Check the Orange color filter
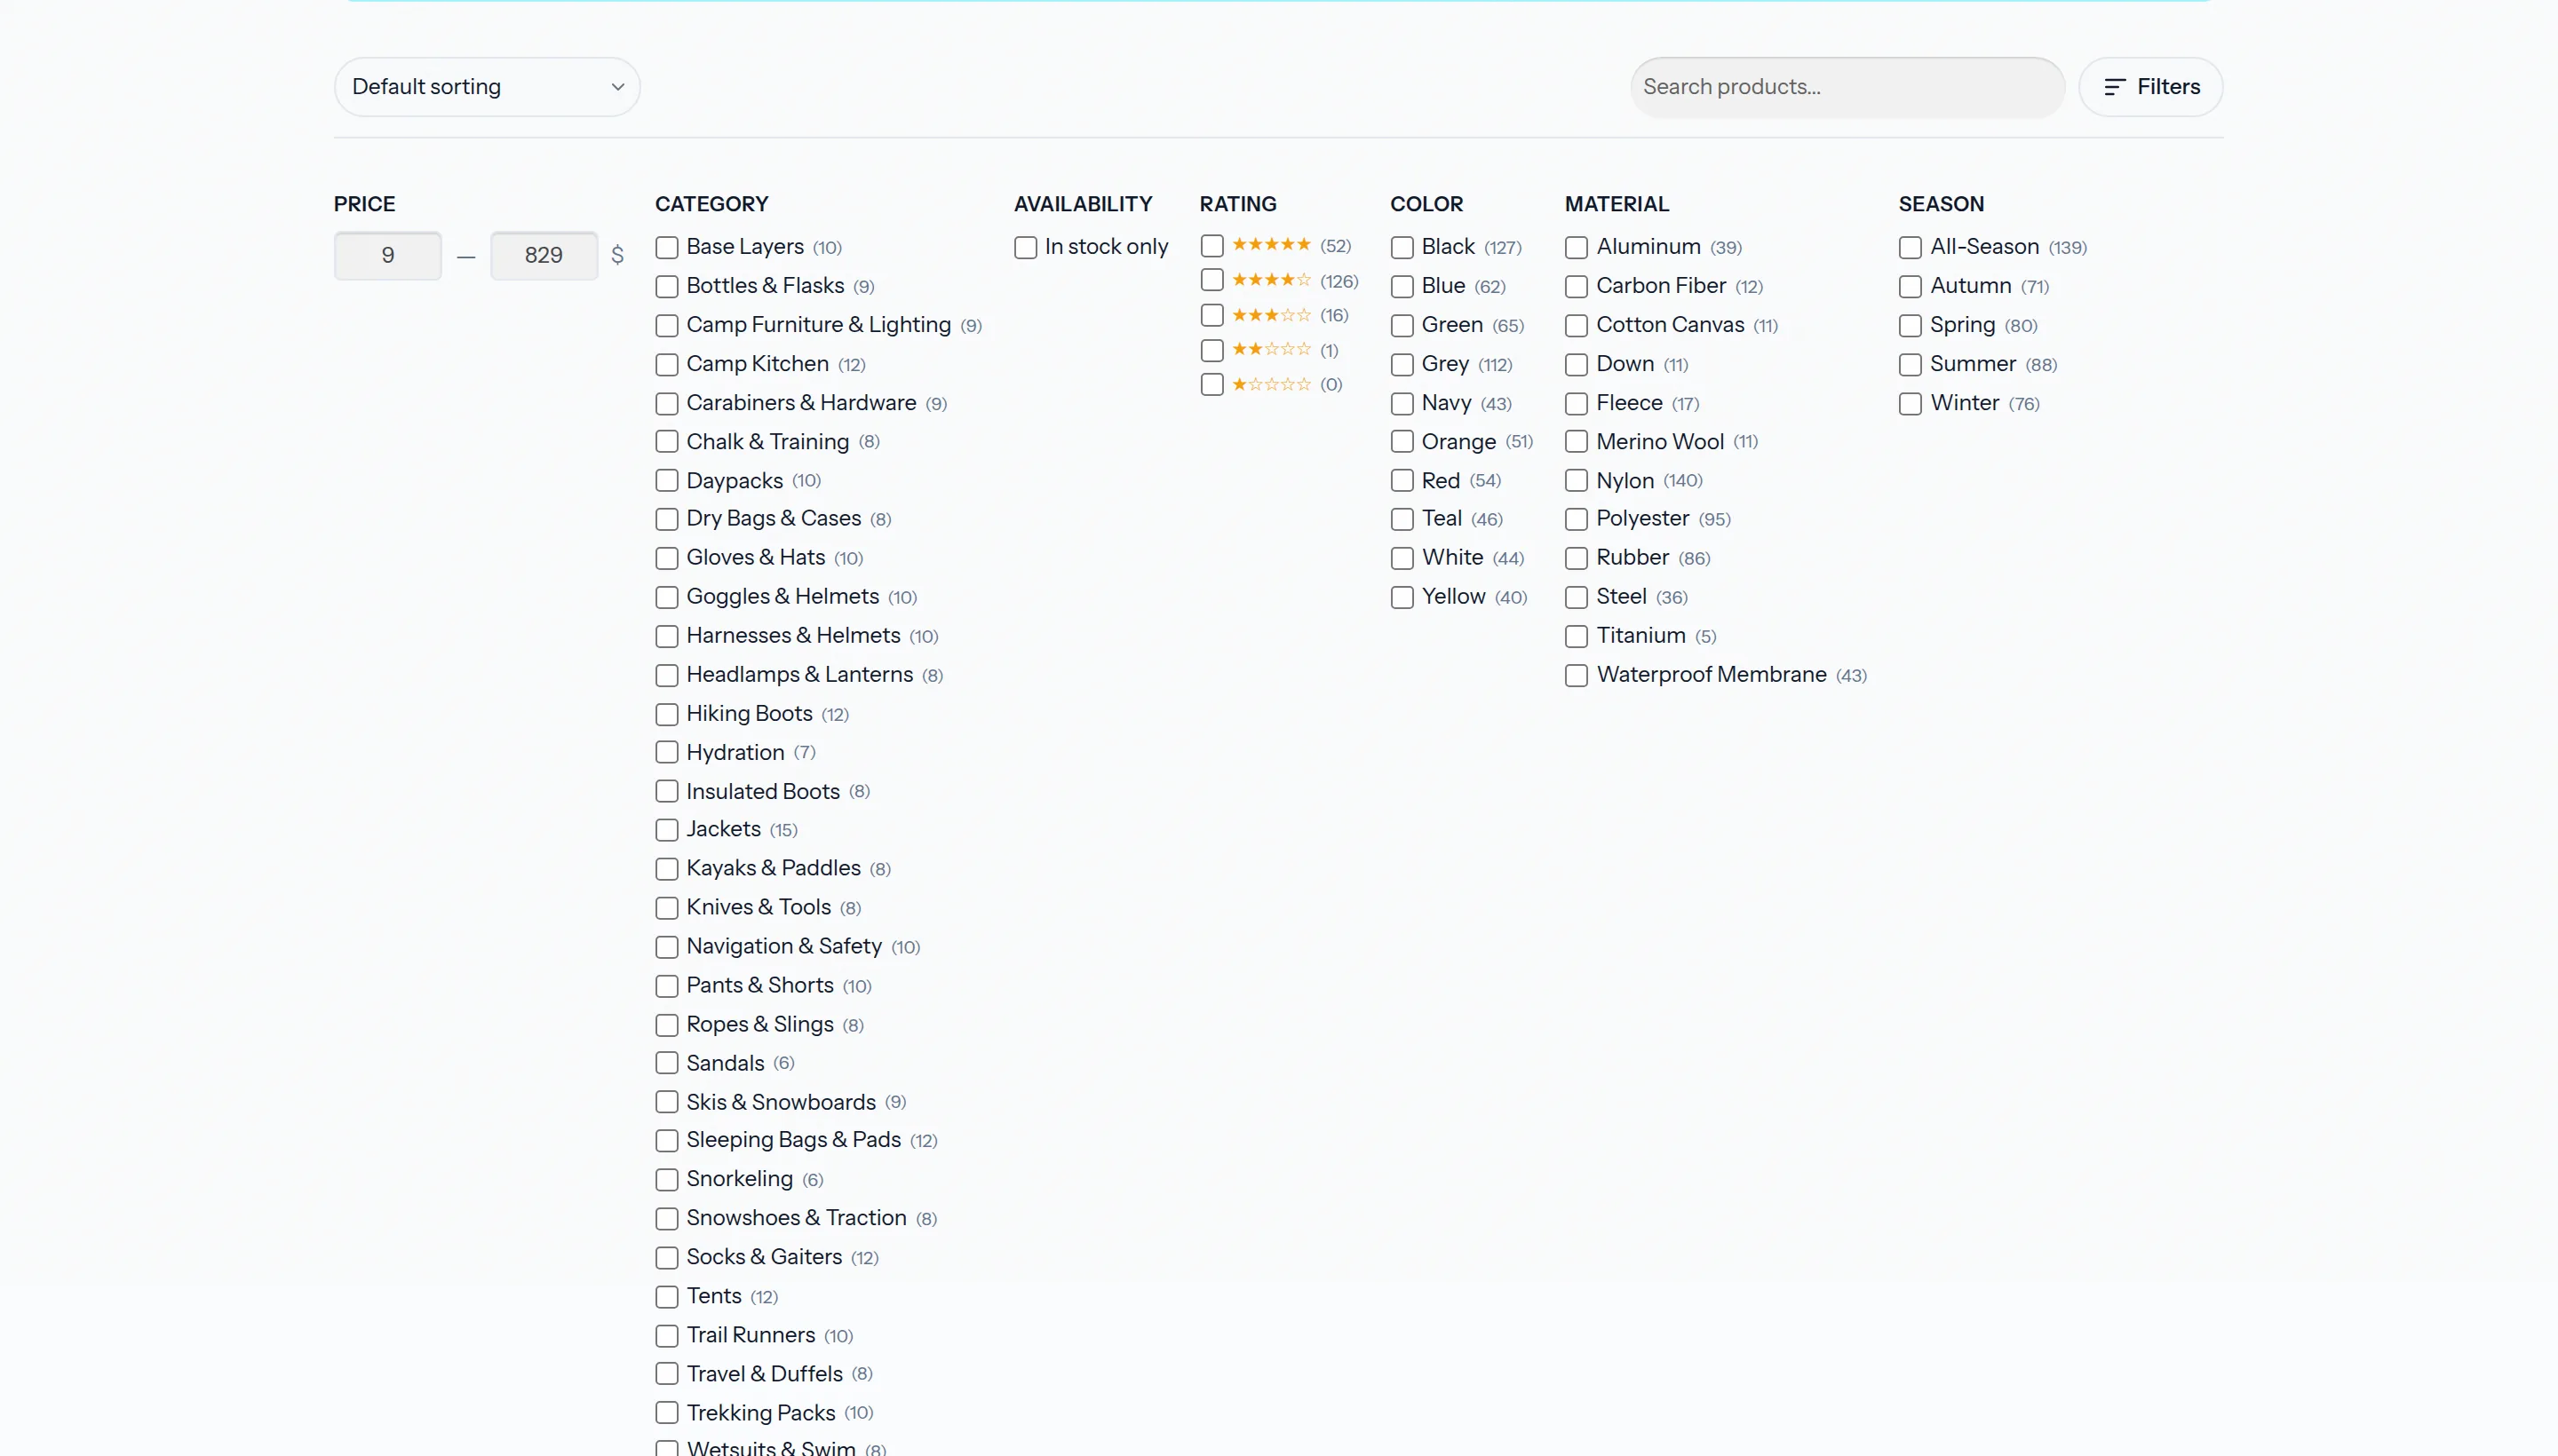Screen dimensions: 2558x1456 [1402, 442]
